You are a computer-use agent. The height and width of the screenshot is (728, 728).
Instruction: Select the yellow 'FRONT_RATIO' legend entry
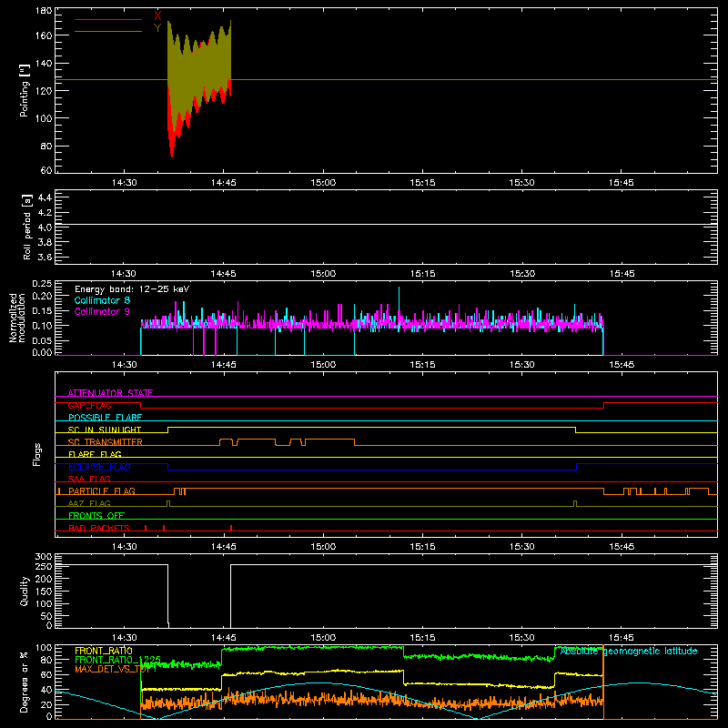click(x=104, y=651)
